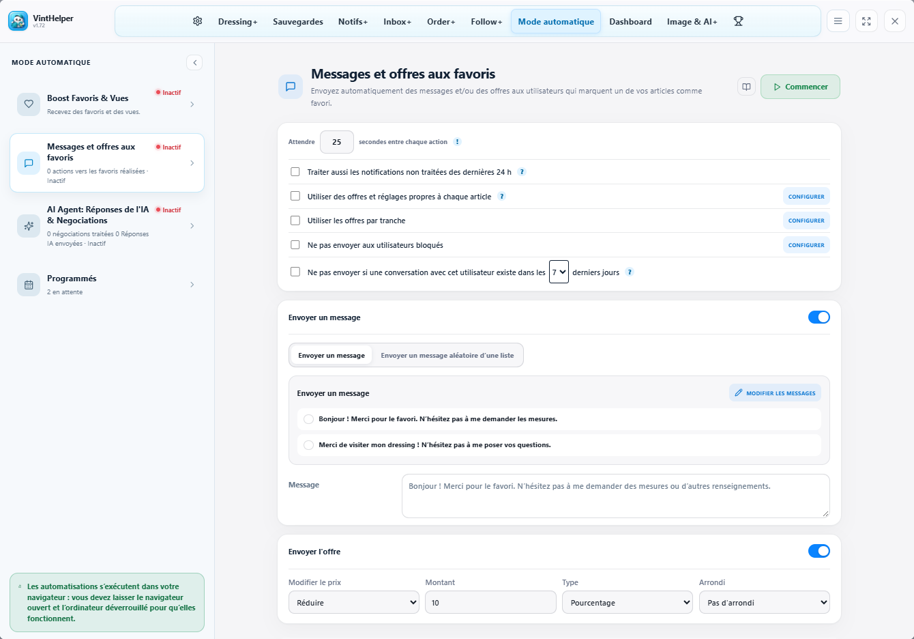
Task: Open the Arrondi dropdown
Action: point(765,602)
